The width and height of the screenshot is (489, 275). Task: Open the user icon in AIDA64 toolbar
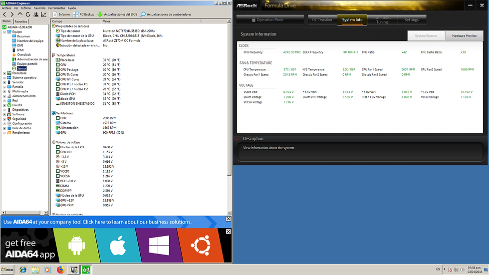(36, 14)
